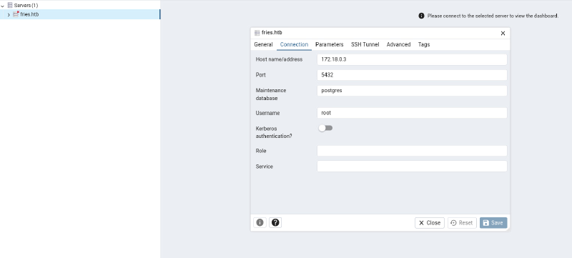Click the Save button
This screenshot has width=572, height=258.
pos(493,223)
